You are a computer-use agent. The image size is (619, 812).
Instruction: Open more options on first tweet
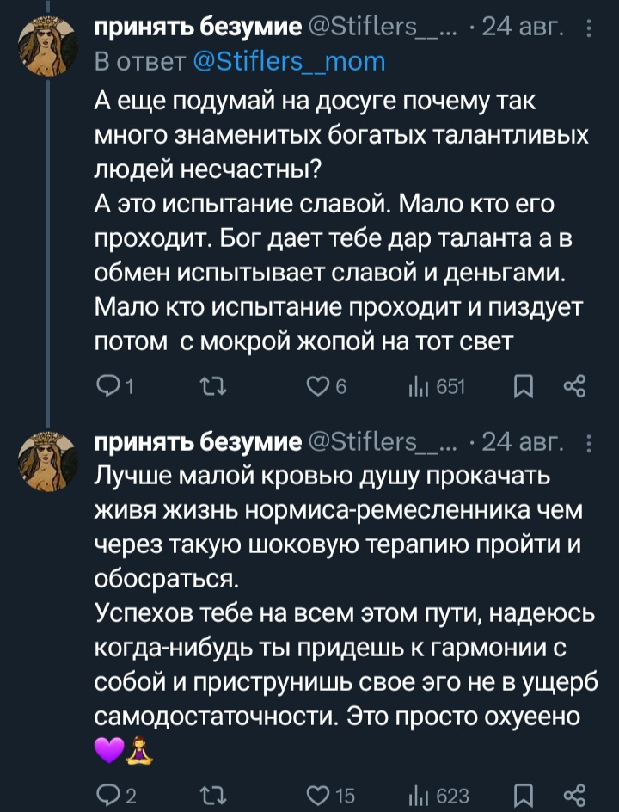tap(588, 33)
